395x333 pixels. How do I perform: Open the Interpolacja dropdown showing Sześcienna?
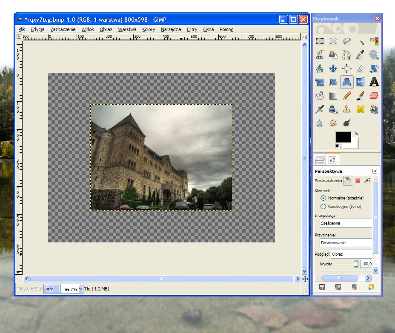[x=346, y=223]
